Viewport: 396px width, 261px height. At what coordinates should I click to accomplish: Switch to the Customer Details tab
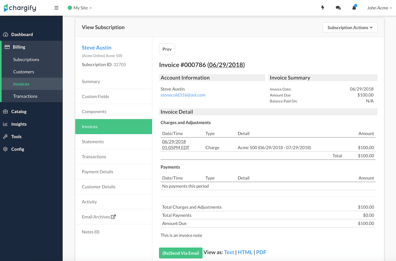114,187
